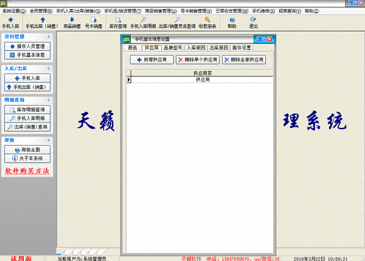Click the 新增供应商 button
365x261 pixels.
(x=151, y=59)
